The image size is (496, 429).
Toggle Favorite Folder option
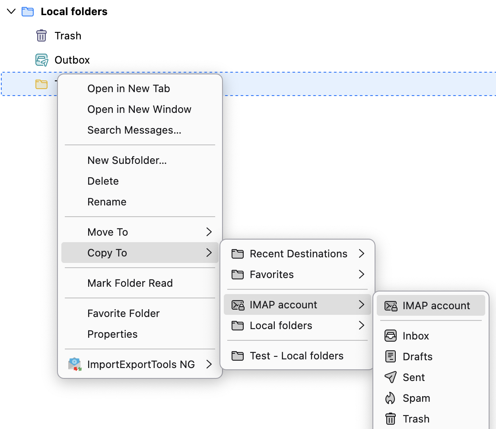point(123,313)
